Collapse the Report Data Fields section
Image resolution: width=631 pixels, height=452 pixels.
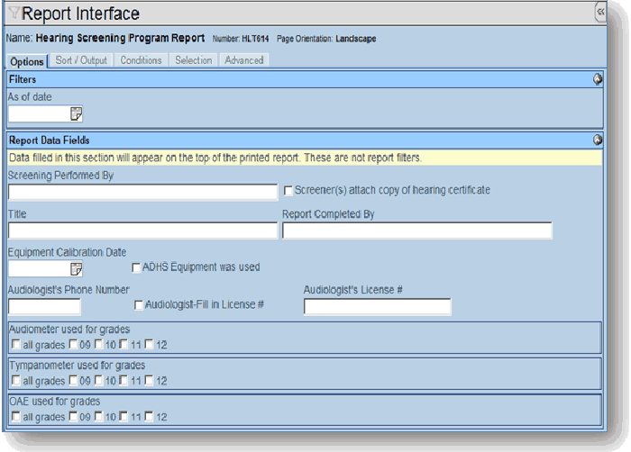coord(598,140)
